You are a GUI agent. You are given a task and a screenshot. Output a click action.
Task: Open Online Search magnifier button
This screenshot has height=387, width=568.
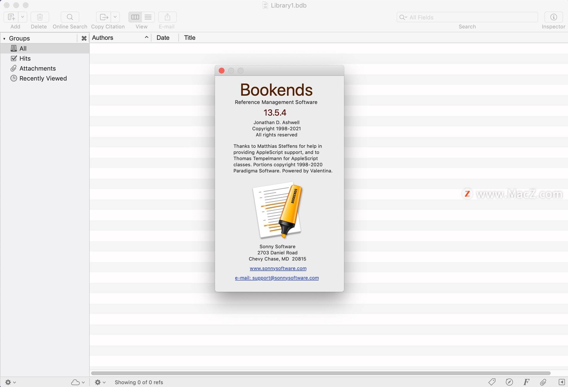[70, 17]
